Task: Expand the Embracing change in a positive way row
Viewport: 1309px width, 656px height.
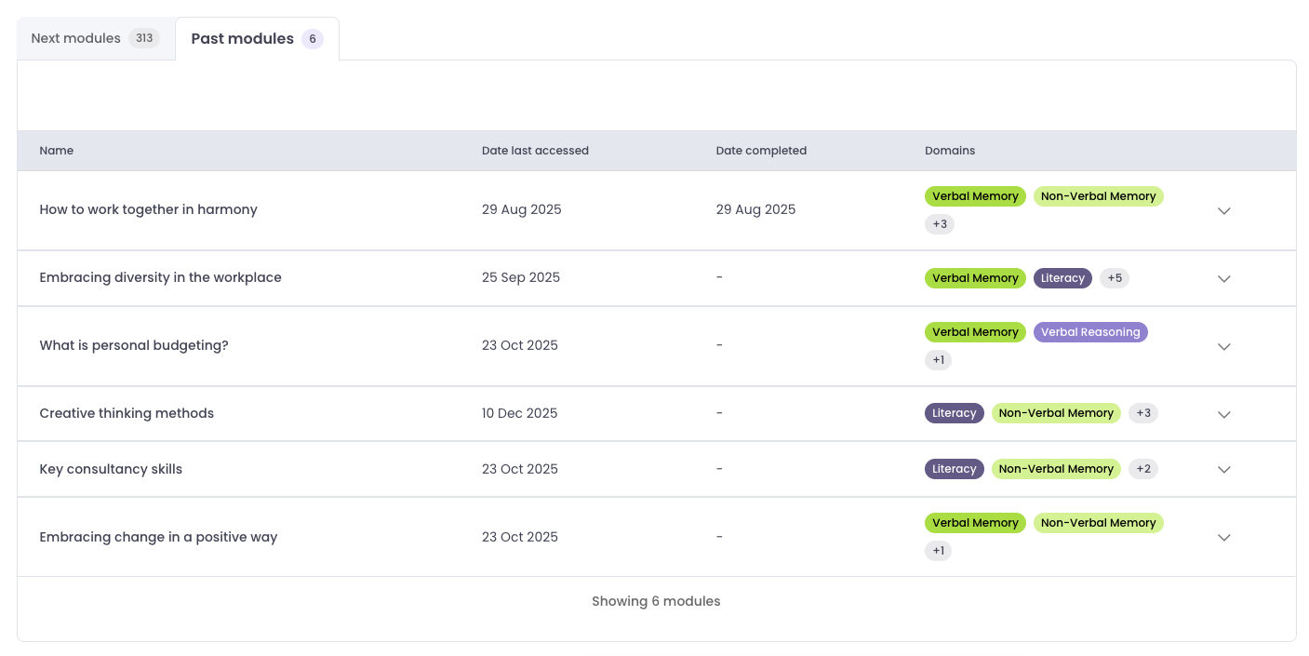Action: [x=1223, y=537]
